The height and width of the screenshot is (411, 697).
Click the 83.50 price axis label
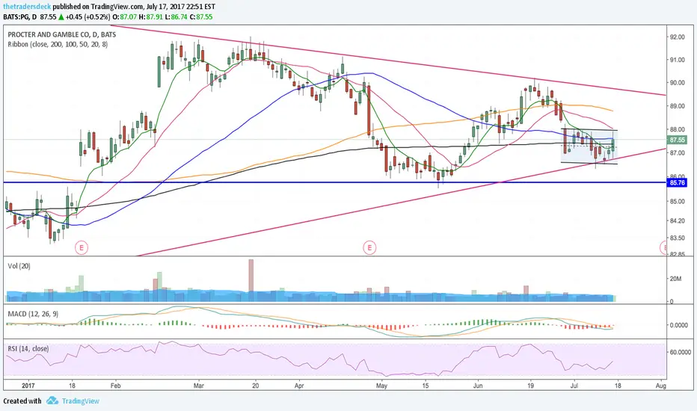pos(678,238)
